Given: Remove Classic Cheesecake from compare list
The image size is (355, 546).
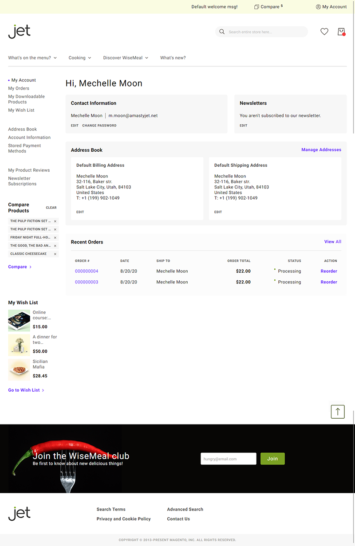Looking at the screenshot, I should tap(55, 254).
